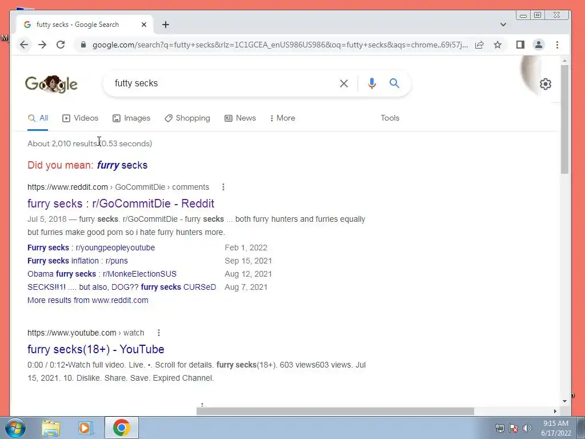The image size is (585, 439).
Task: Open a new tab with plus button
Action: pos(166,25)
